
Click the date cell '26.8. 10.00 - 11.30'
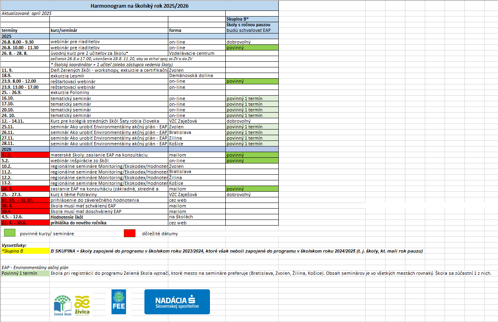click(25, 47)
